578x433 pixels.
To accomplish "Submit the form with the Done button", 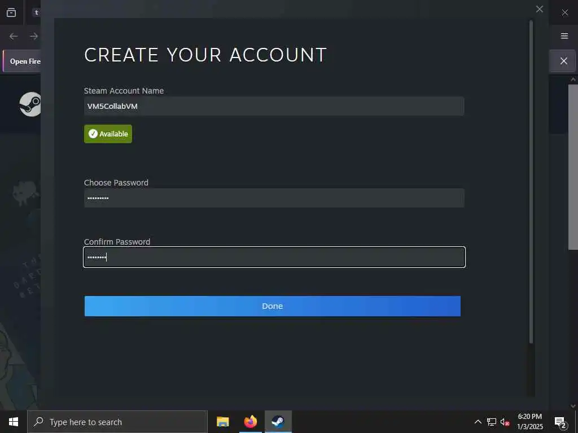I will click(273, 306).
